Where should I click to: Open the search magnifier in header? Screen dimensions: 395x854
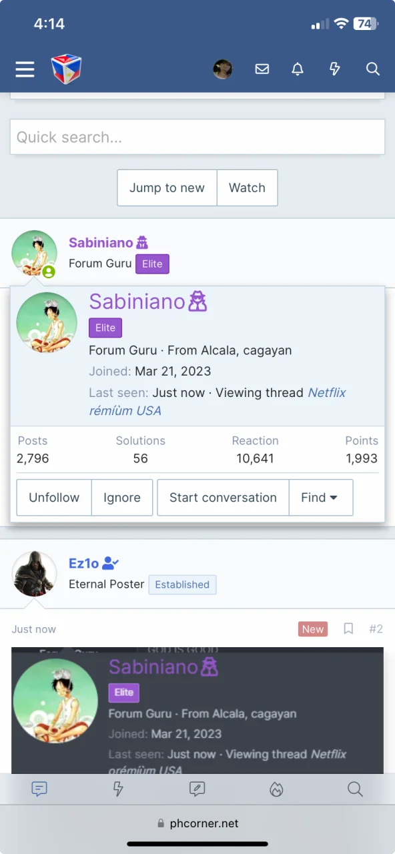click(x=373, y=69)
